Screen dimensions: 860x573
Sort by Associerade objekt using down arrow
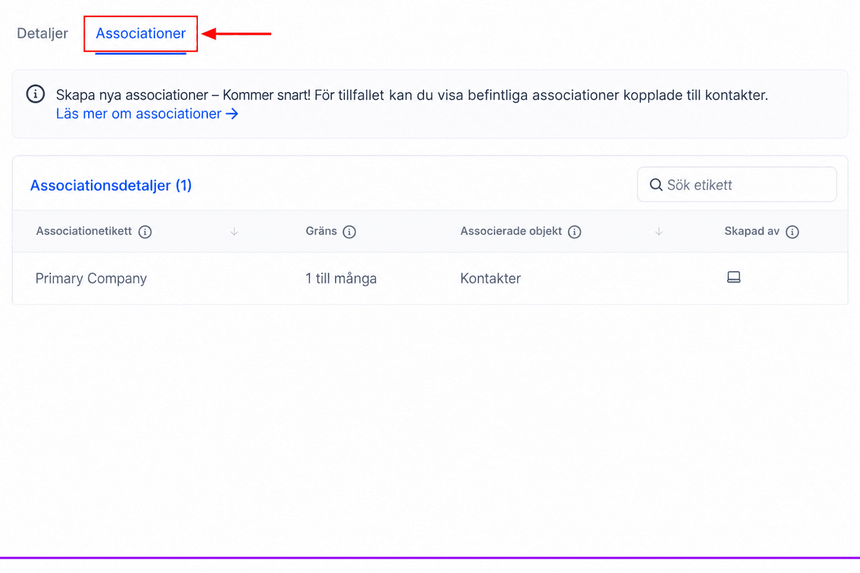pos(659,232)
